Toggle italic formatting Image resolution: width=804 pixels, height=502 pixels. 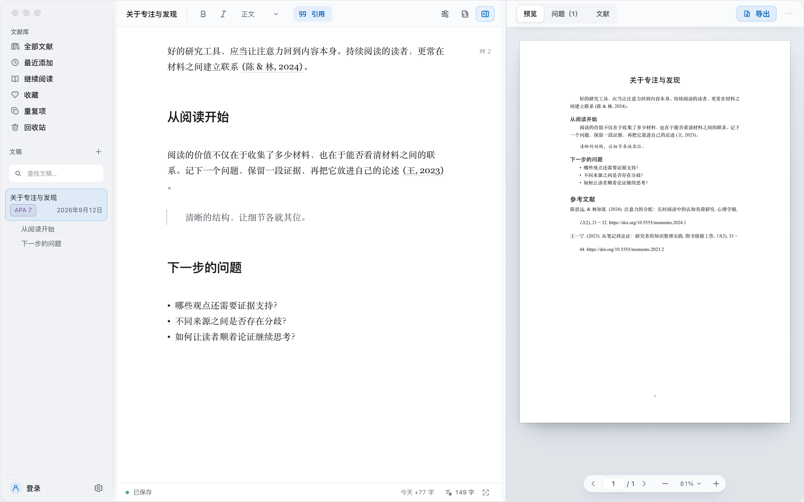(223, 14)
